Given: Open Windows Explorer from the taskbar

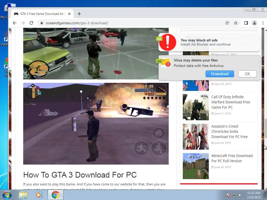Looking at the screenshot, I should point(23,195).
